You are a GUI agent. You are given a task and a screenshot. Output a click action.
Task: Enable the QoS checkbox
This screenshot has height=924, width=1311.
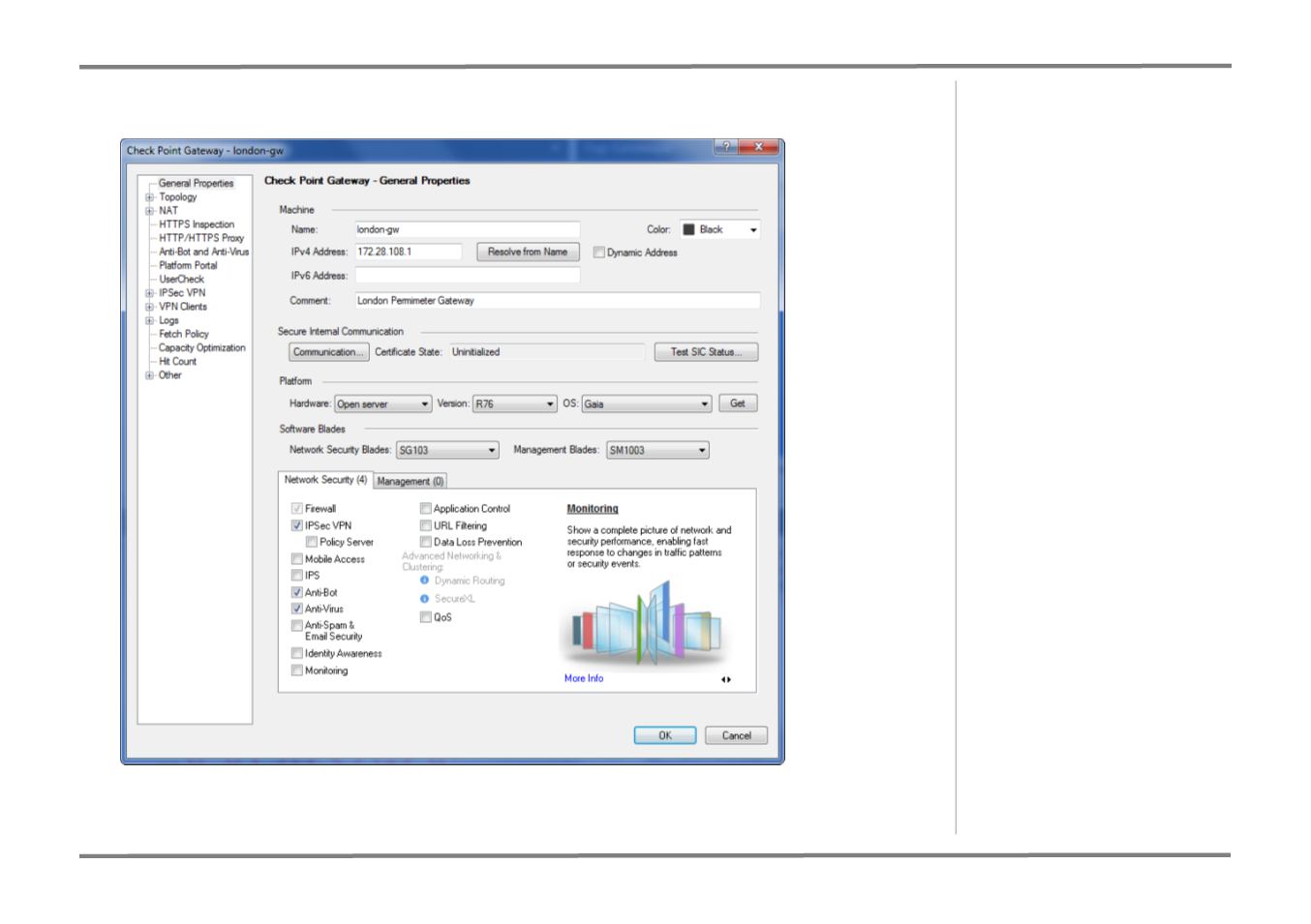[x=426, y=617]
